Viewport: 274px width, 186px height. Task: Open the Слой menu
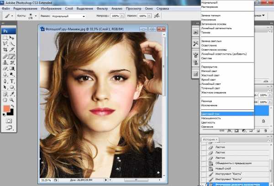click(69, 9)
